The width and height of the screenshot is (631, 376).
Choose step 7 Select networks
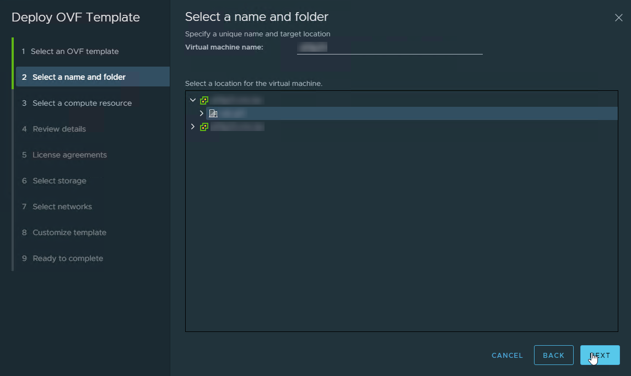point(62,206)
